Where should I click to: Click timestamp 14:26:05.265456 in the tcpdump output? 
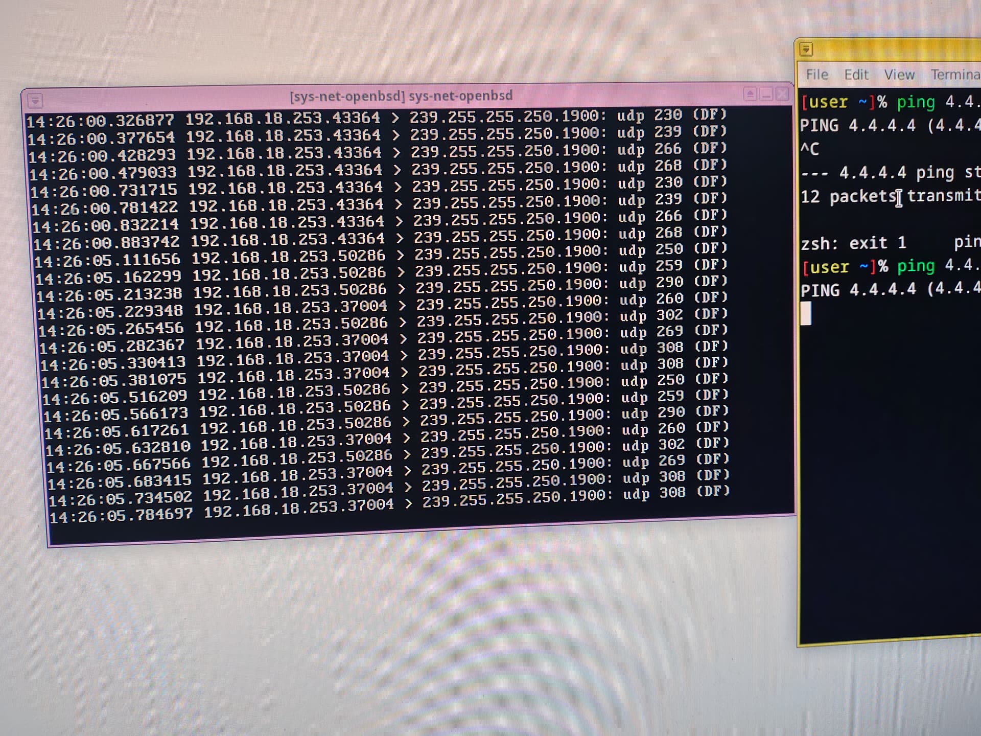pyautogui.click(x=112, y=329)
